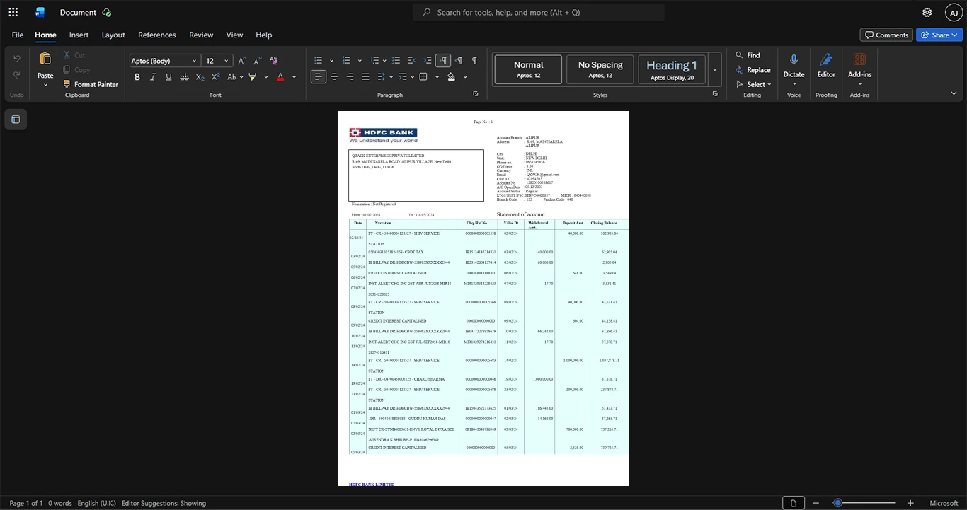
Task: Align text to the right
Action: pyautogui.click(x=350, y=76)
